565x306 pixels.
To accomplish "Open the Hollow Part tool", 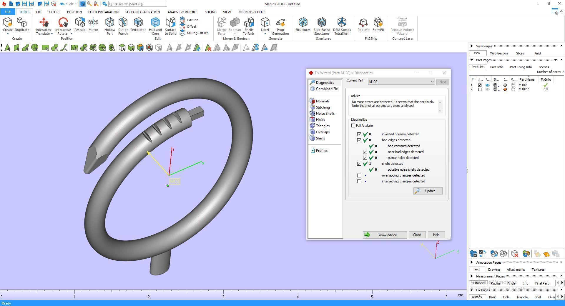I will (x=110, y=26).
